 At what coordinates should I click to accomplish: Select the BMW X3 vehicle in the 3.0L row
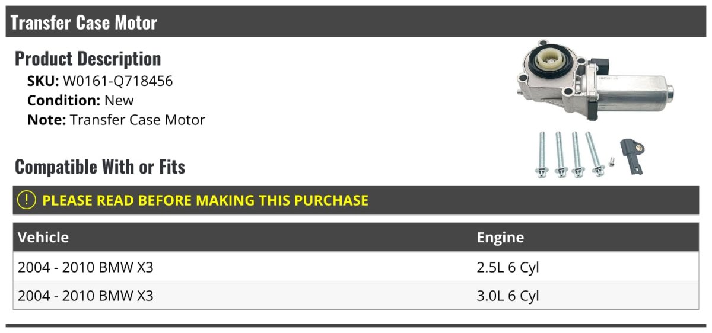click(85, 295)
